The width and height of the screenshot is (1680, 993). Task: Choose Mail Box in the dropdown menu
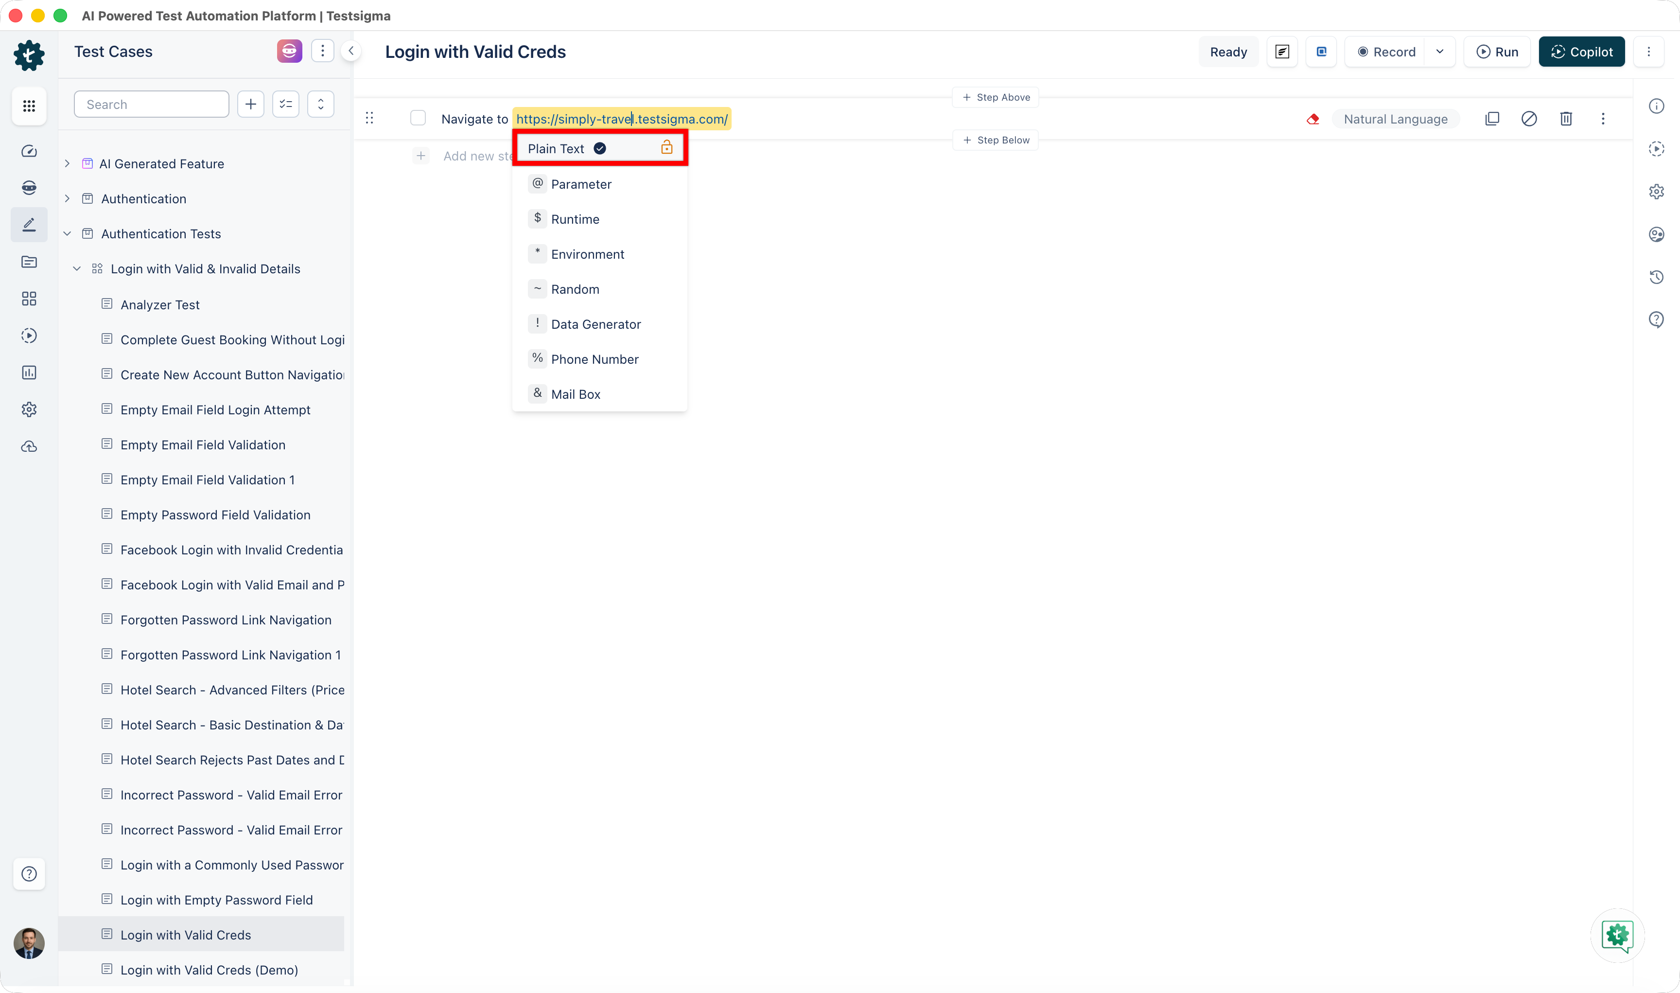[575, 394]
